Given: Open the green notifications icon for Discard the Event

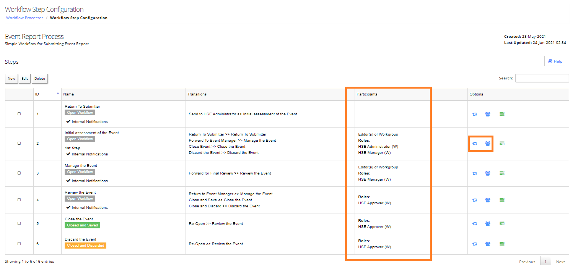Looking at the screenshot, I should 502,244.
